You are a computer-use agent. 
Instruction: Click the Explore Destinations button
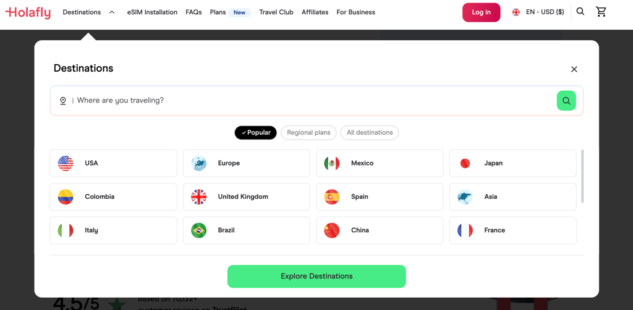click(x=316, y=277)
